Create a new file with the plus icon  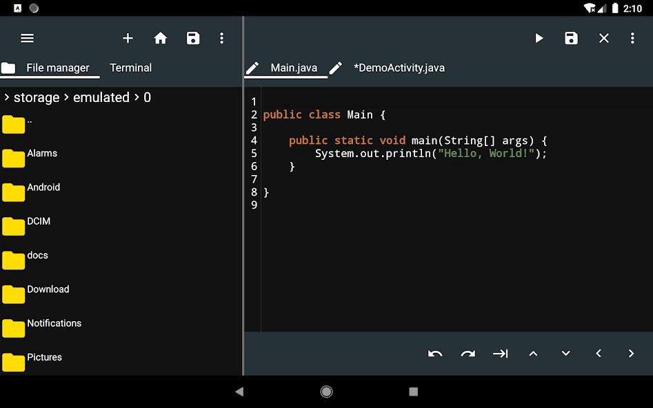click(128, 38)
